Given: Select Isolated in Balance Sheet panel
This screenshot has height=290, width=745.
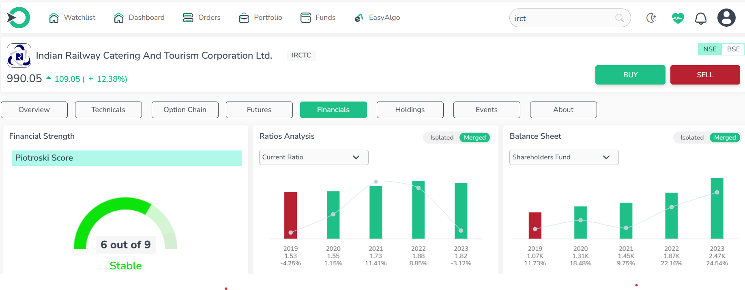Looking at the screenshot, I should pos(692,138).
